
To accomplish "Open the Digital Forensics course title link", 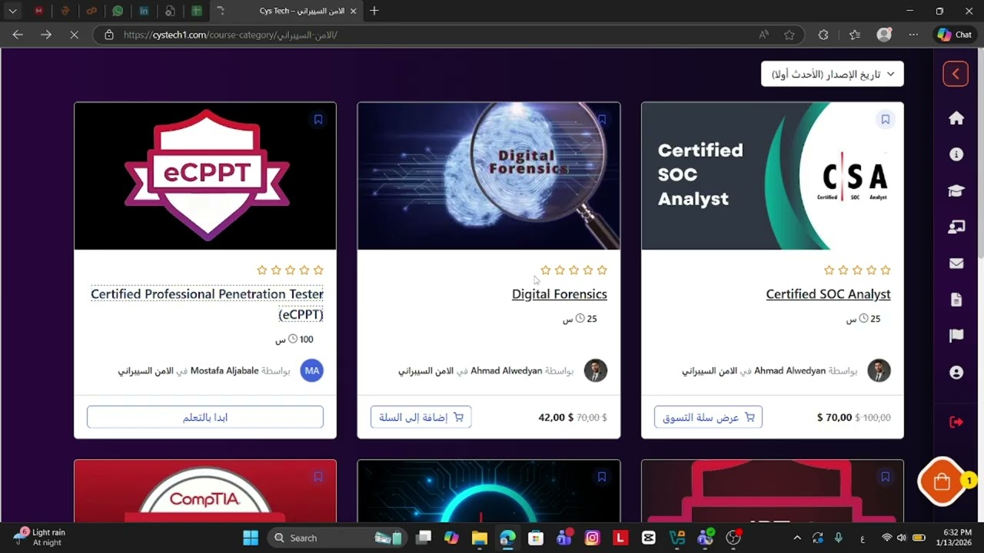I will pyautogui.click(x=560, y=294).
